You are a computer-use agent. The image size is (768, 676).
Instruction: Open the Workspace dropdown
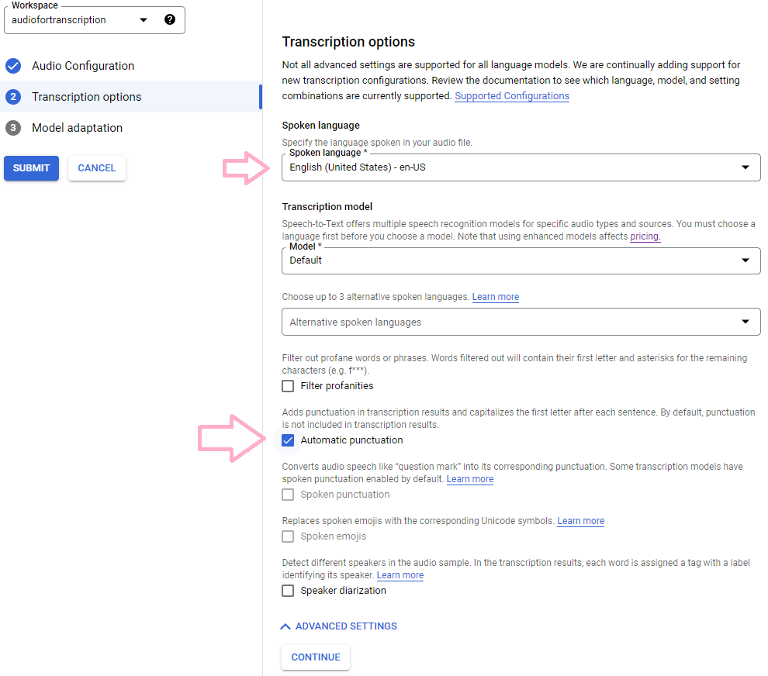tap(144, 20)
